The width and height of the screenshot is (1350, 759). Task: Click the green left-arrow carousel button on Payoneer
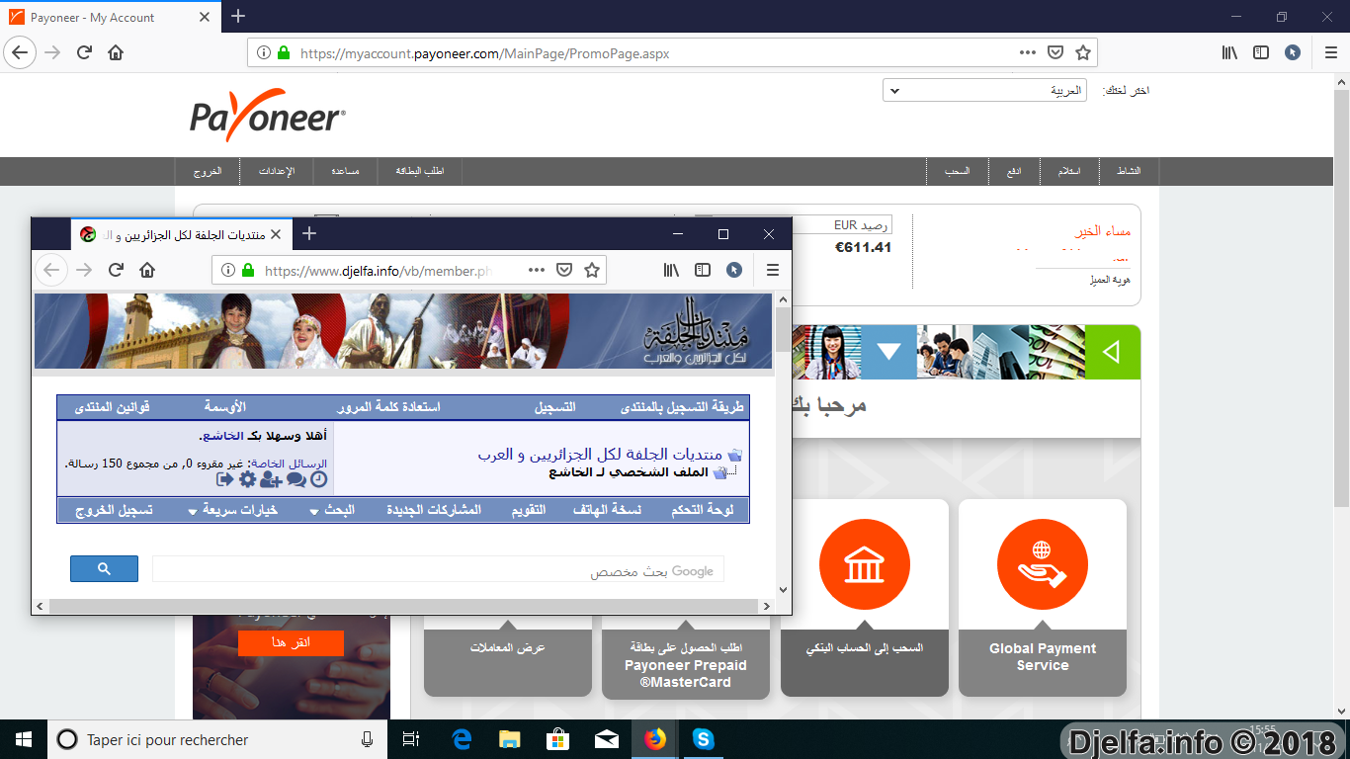coord(1113,352)
